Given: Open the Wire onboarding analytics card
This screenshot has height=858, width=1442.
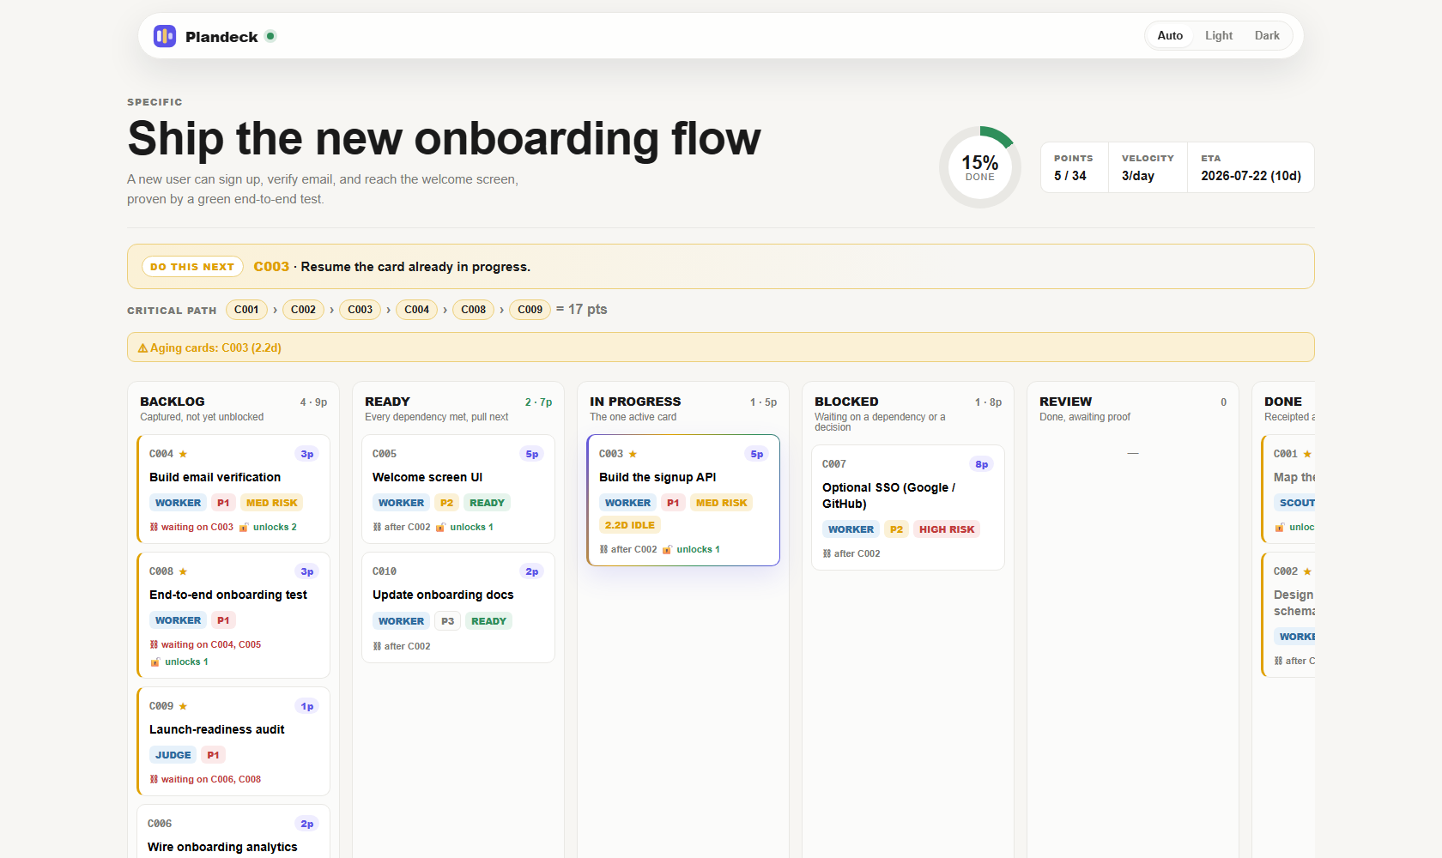Looking at the screenshot, I should [x=233, y=831].
